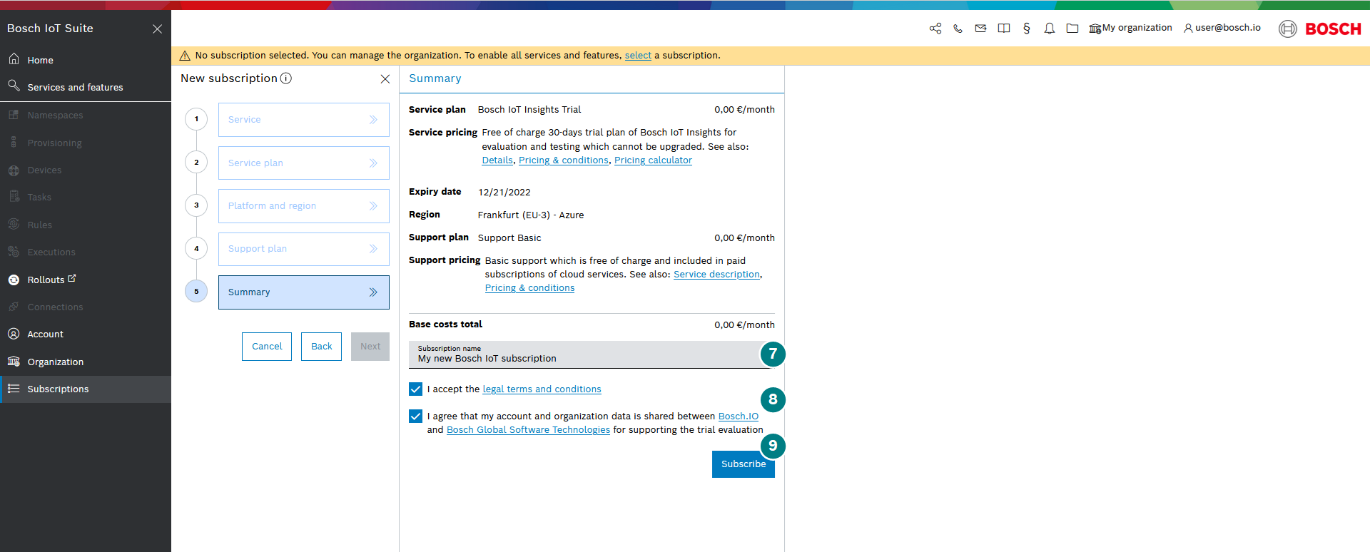Click the select subscription link in banner
The width and height of the screenshot is (1370, 552).
638,56
